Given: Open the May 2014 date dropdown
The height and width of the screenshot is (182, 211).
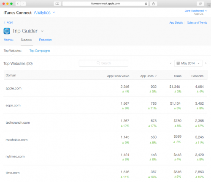Looking at the screenshot, I should point(188,63).
